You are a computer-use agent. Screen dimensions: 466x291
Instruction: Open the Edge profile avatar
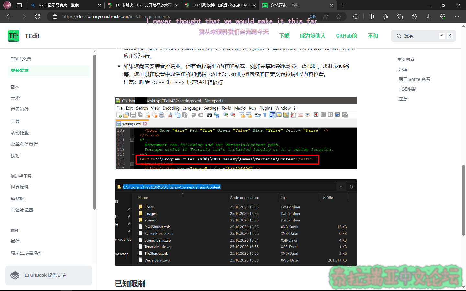coord(7,5)
